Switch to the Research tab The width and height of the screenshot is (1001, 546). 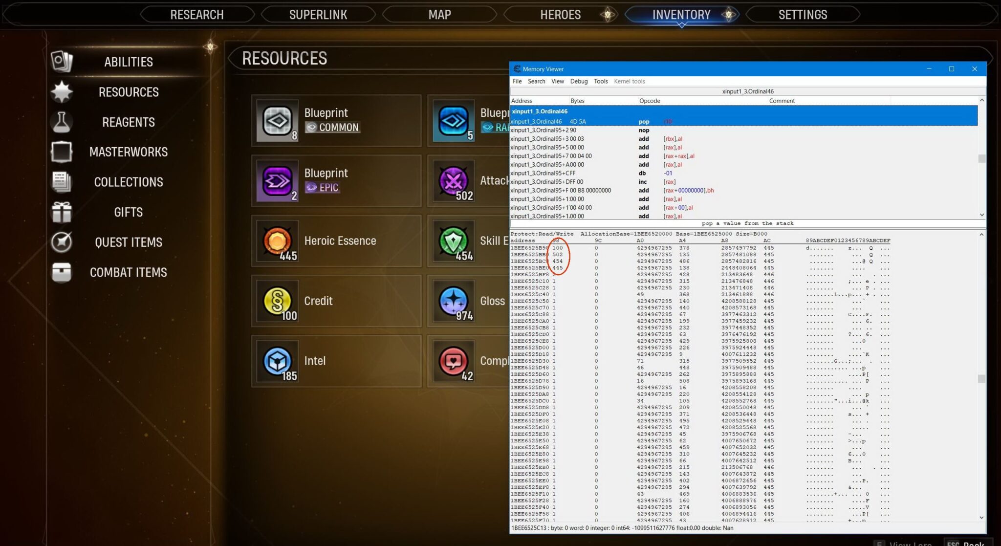pos(196,15)
